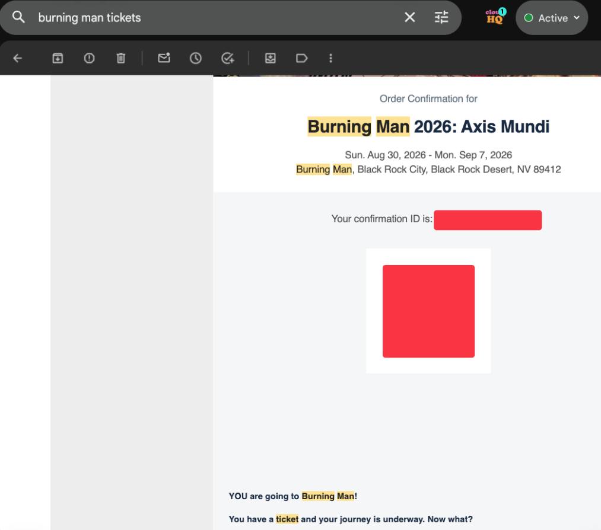601x530 pixels.
Task: Open the cloudHQ extension icon
Action: click(495, 17)
